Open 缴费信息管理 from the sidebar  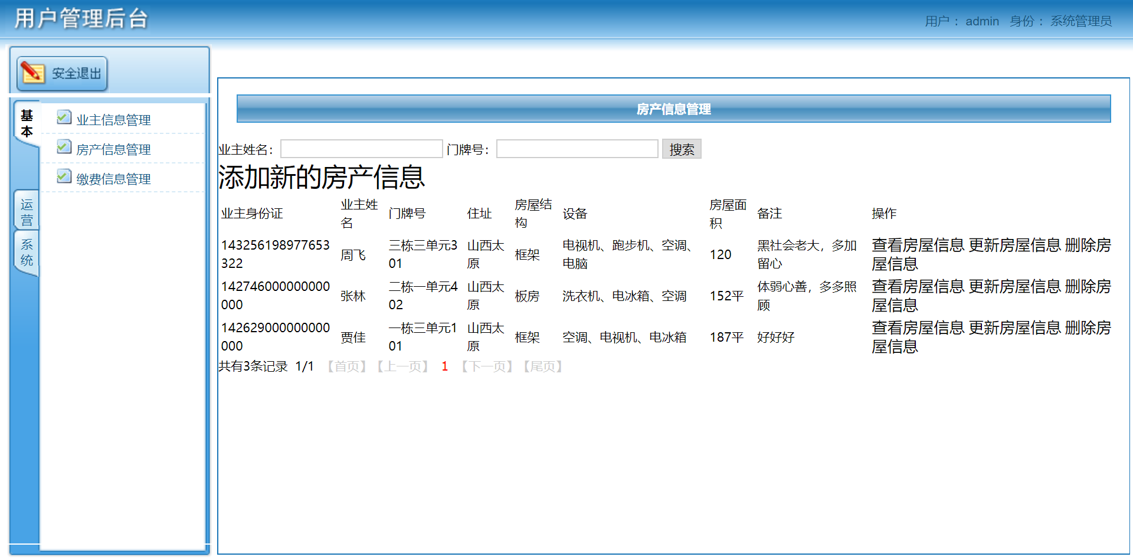pos(113,178)
